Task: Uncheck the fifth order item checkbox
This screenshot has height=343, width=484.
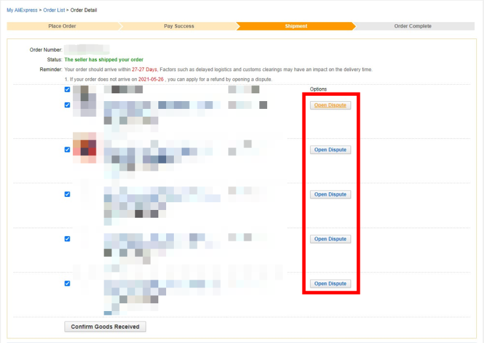Action: (67, 284)
